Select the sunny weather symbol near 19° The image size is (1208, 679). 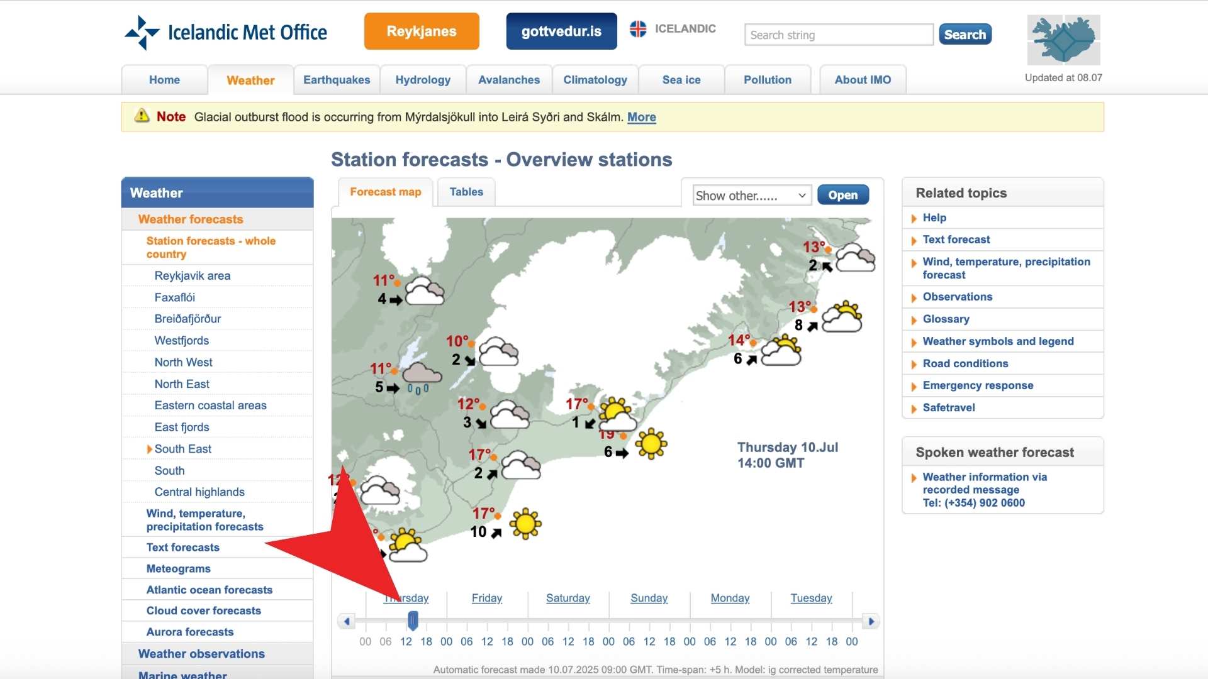(x=651, y=444)
